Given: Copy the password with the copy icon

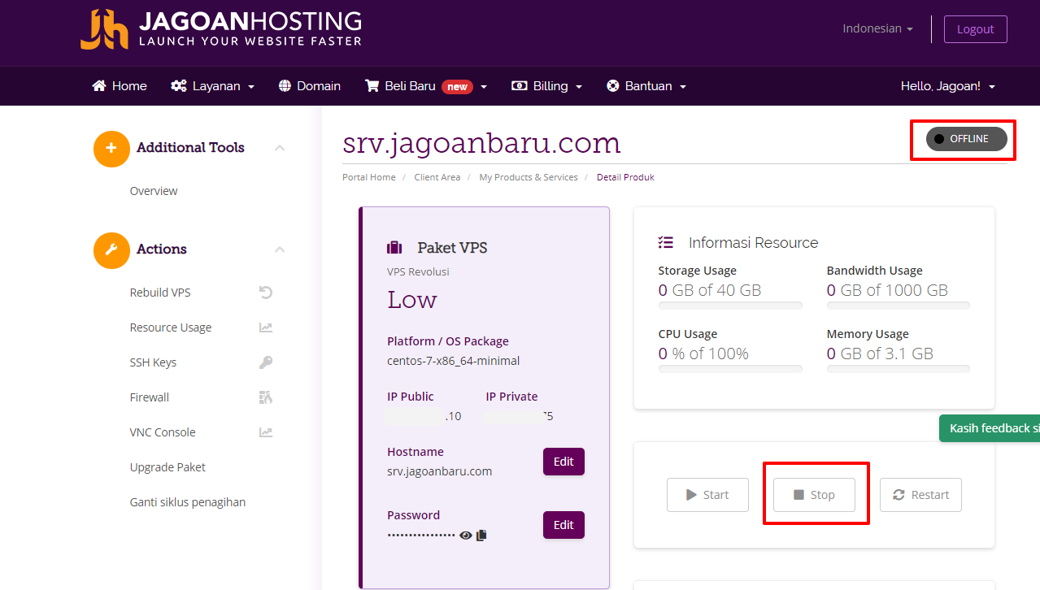Looking at the screenshot, I should 481,535.
